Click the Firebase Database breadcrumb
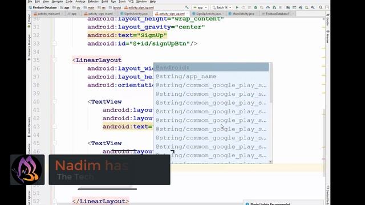The image size is (365, 205). [43, 7]
